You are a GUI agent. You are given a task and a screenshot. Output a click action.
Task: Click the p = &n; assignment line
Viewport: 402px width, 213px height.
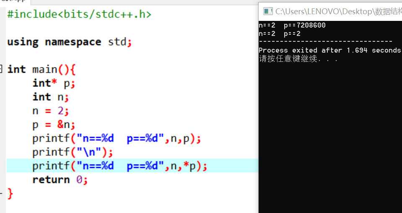click(54, 124)
